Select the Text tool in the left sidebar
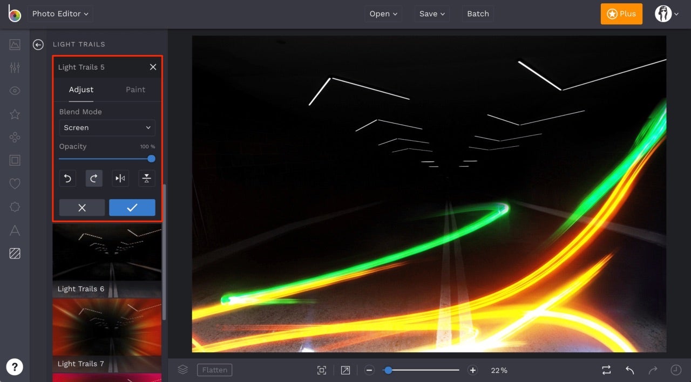 [x=15, y=230]
